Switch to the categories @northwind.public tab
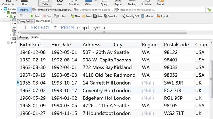This screenshot has height=119, width=213. pyautogui.click(x=135, y=10)
